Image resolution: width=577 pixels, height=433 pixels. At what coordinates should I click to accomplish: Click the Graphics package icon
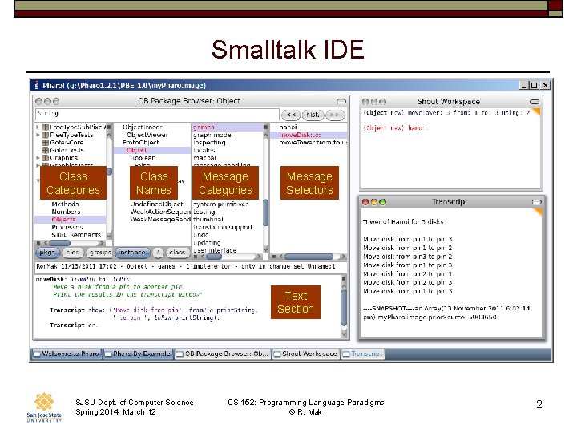tap(46, 158)
